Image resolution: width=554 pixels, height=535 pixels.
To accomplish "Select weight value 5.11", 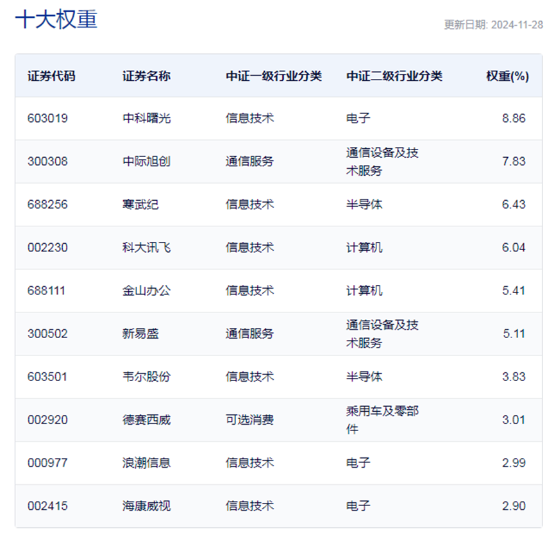I will pyautogui.click(x=514, y=334).
